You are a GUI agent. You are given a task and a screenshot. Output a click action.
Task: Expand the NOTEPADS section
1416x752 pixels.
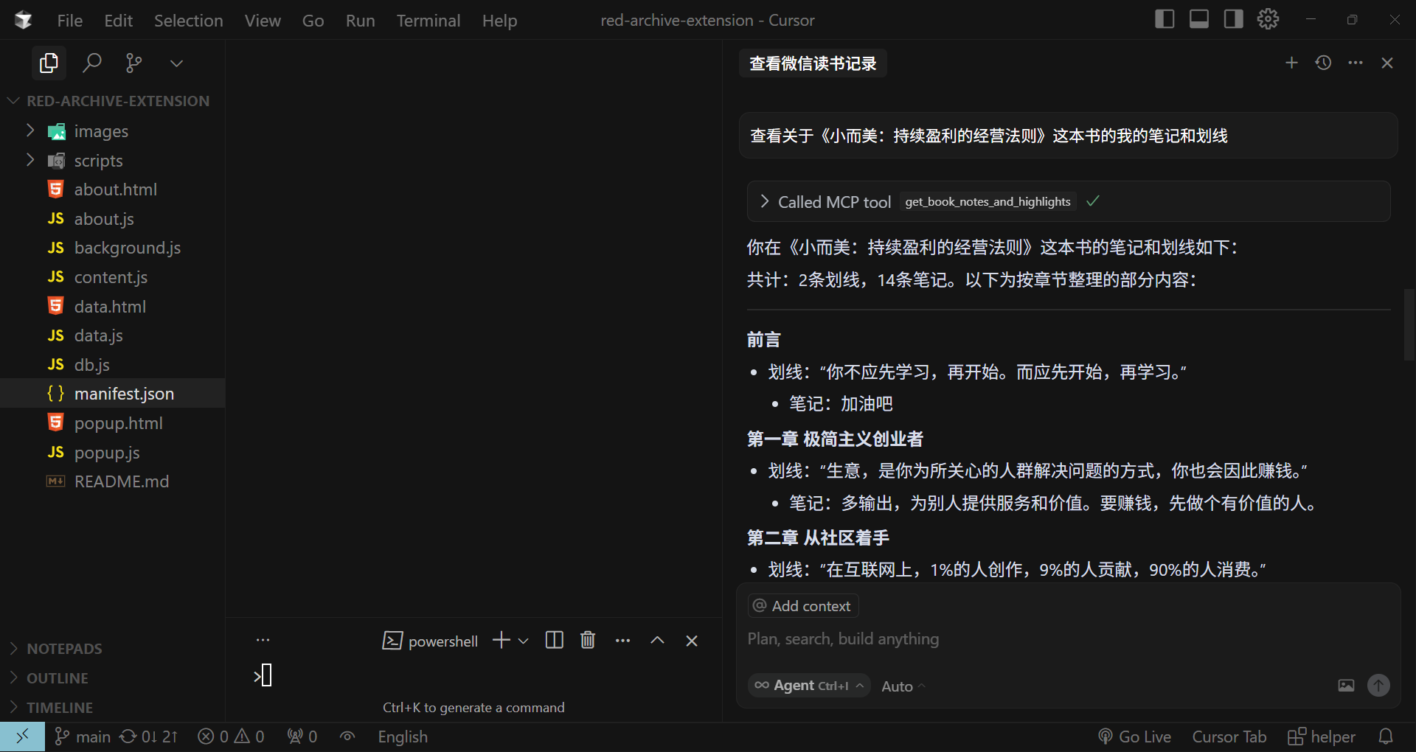coord(112,649)
